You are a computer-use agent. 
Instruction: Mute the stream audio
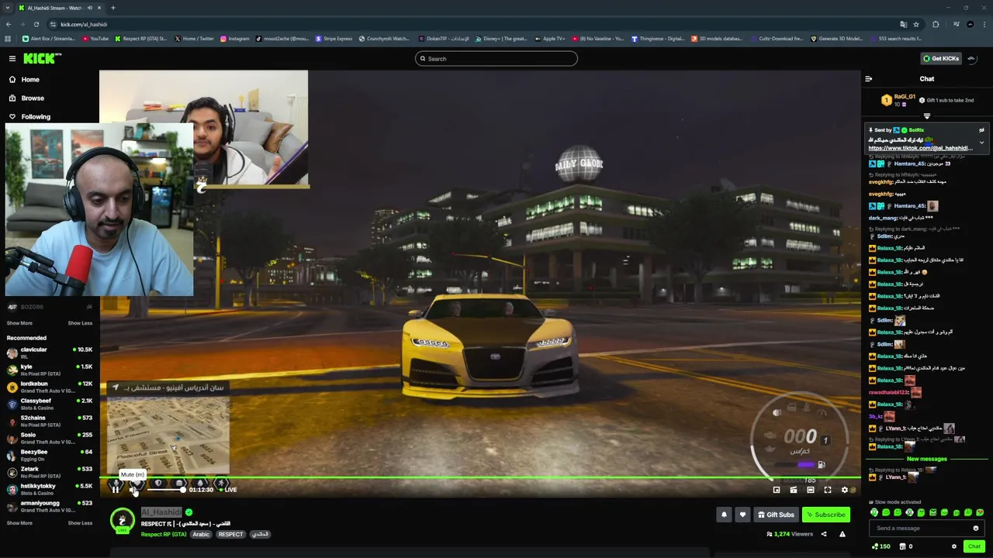tap(133, 490)
